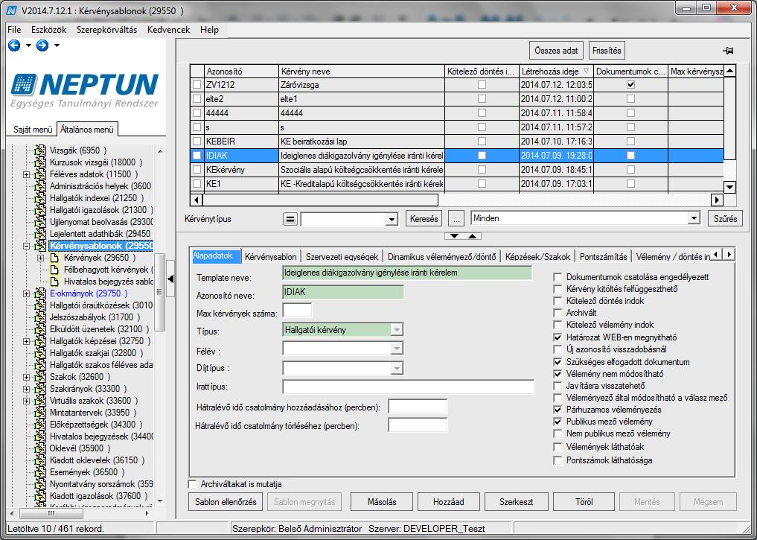757x540 pixels.
Task: Click the Hozzáad button
Action: [449, 502]
